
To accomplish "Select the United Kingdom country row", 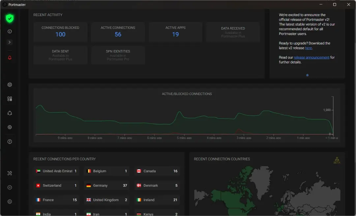I will [x=107, y=200].
